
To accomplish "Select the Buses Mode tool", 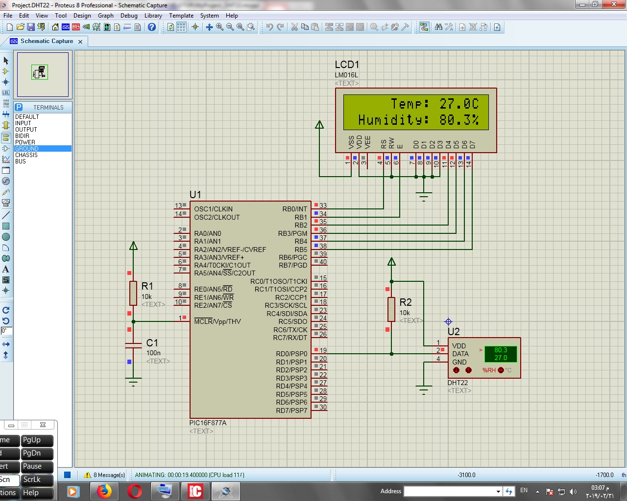I will (6, 114).
